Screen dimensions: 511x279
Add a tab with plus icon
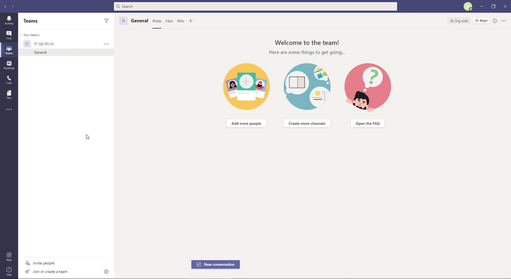click(191, 21)
